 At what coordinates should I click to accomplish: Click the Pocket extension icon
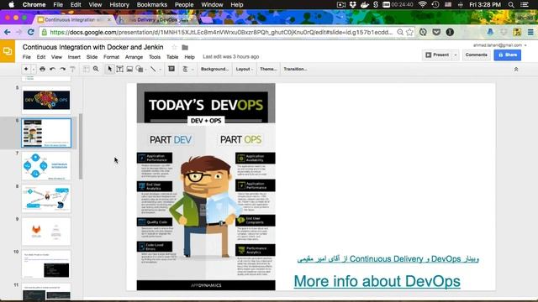pos(436,32)
